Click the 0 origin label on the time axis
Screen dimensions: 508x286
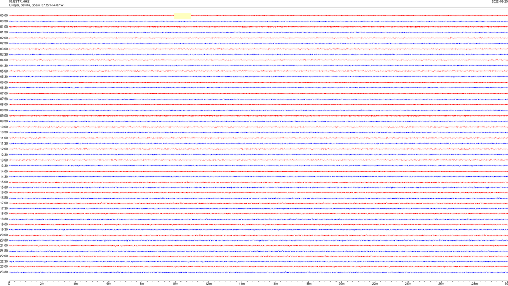pyautogui.click(x=9, y=284)
